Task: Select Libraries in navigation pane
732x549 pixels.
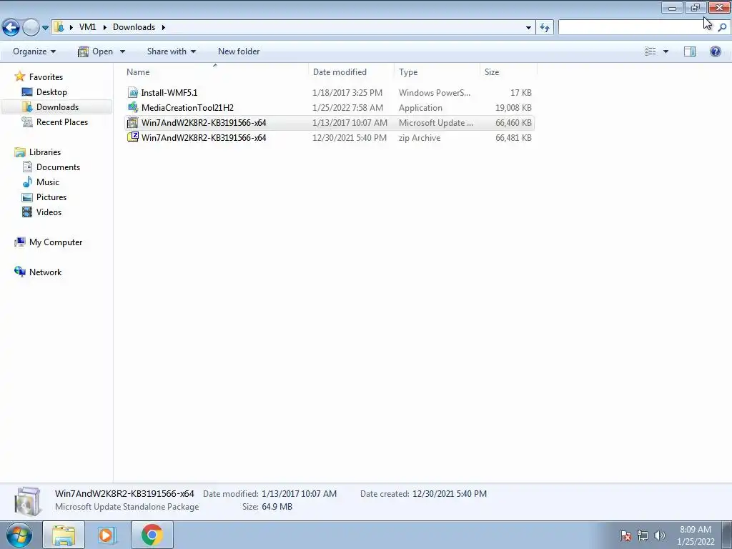Action: pos(45,152)
